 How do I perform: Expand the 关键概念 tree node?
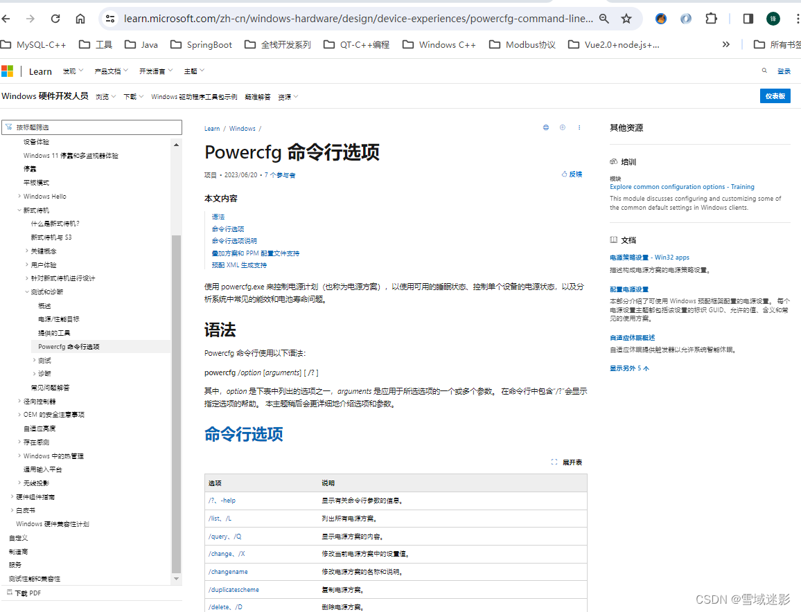coord(27,251)
